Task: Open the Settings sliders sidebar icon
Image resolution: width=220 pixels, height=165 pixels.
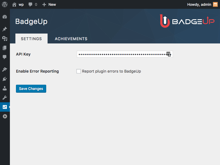Action: point(5,107)
